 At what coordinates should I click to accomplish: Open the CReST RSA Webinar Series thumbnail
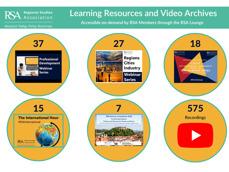point(196,67)
